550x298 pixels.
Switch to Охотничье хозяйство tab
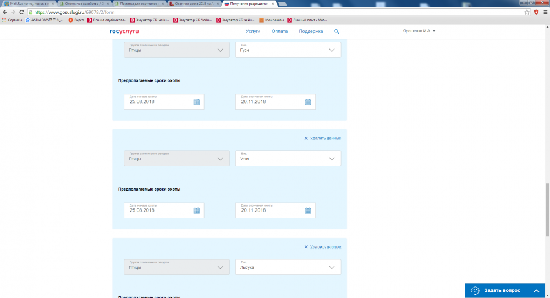coord(84,4)
